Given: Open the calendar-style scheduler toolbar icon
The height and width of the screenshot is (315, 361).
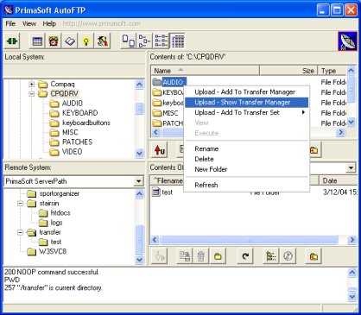Looking at the screenshot, I should (37, 41).
